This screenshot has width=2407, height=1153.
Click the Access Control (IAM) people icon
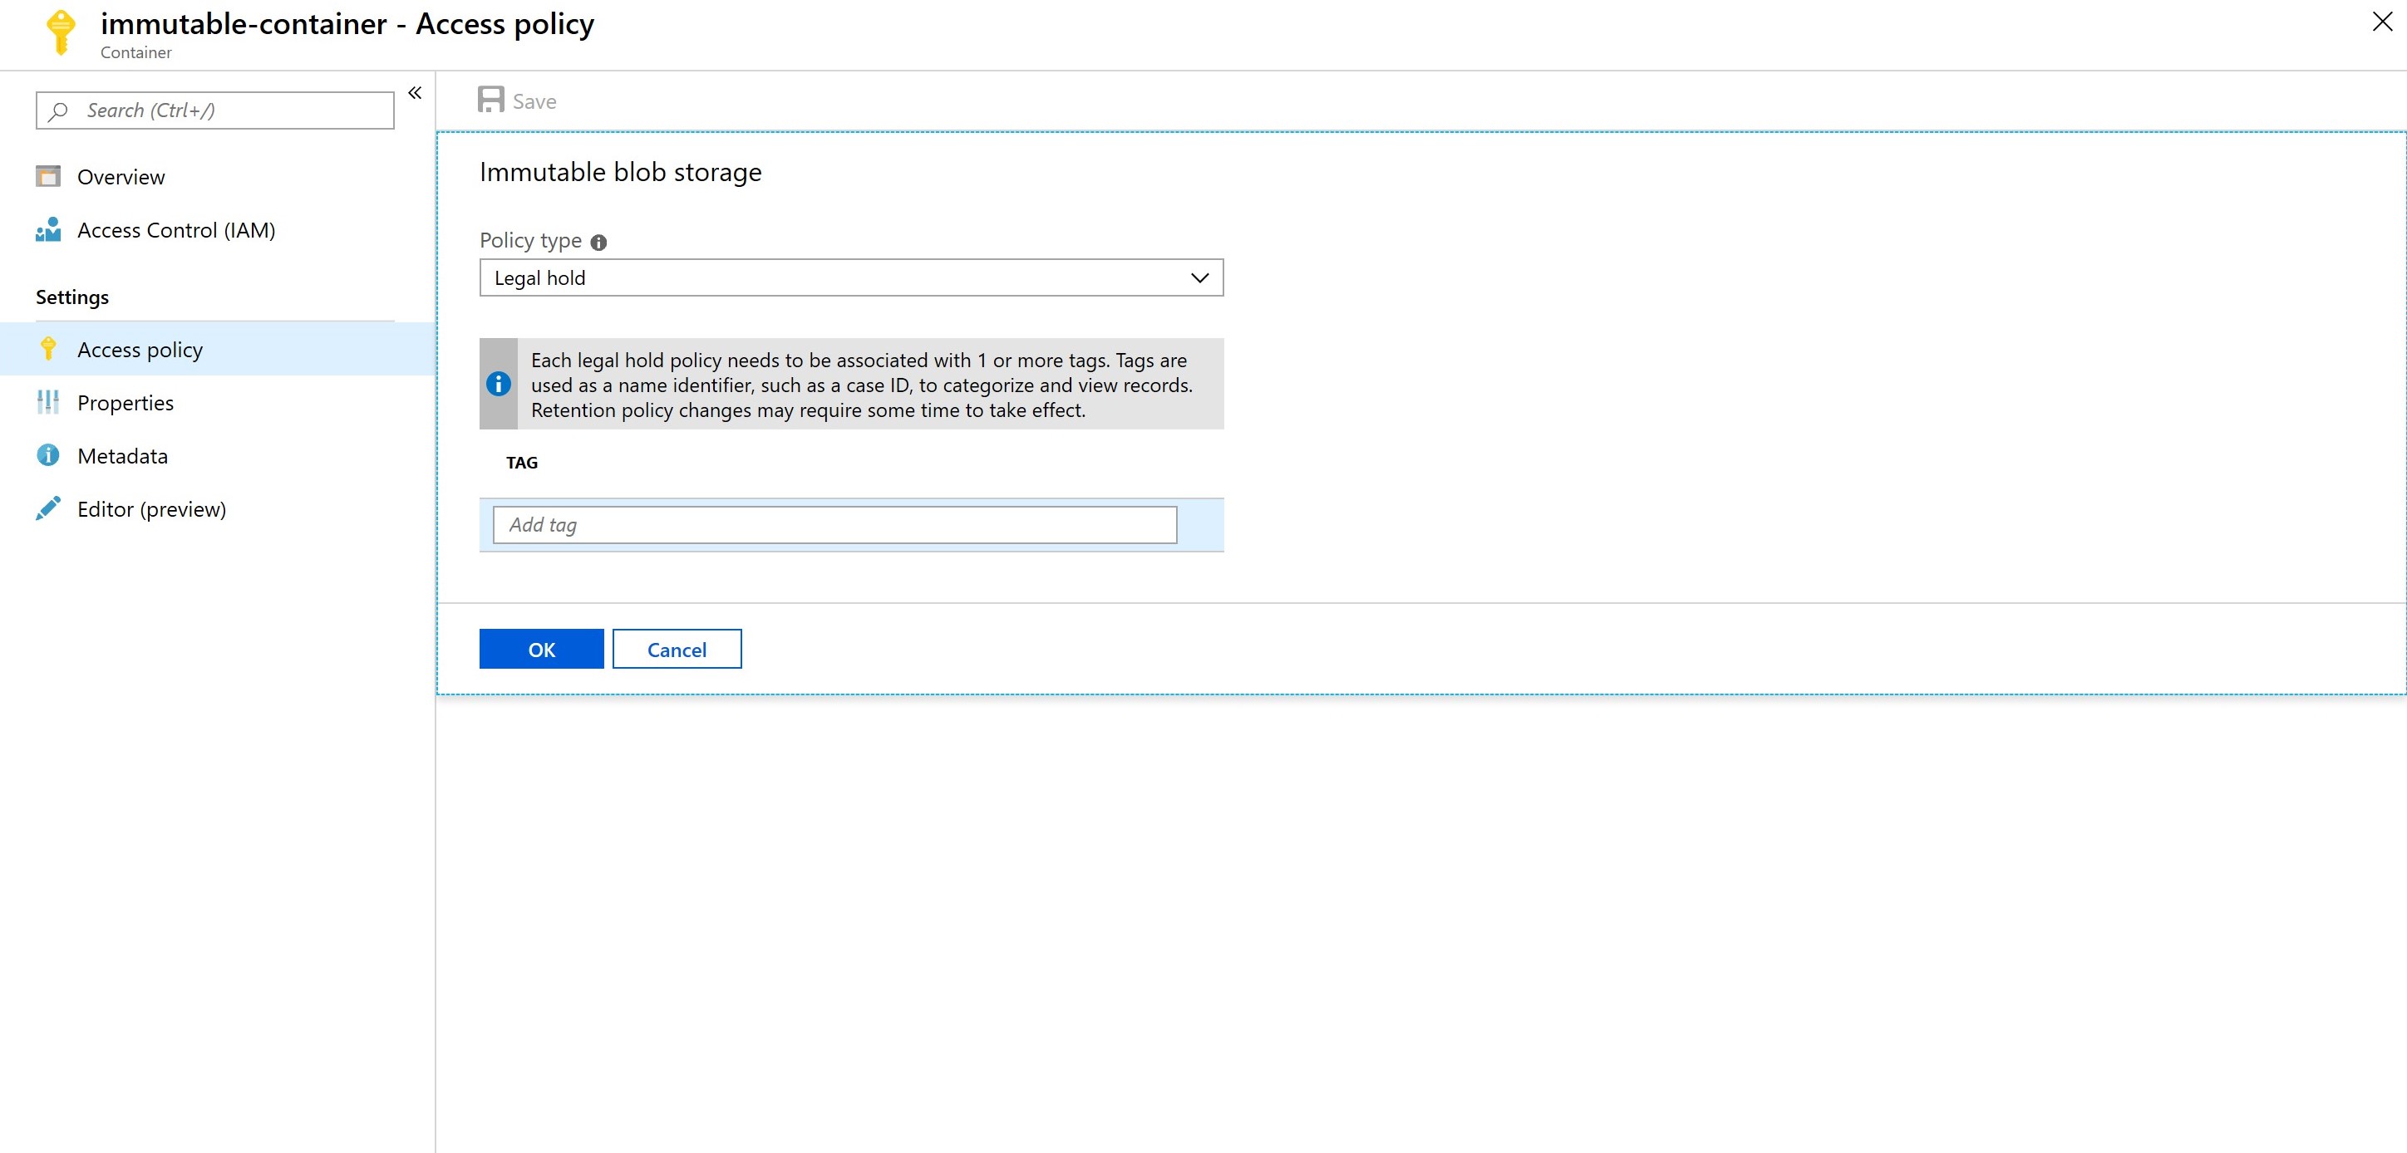click(x=47, y=229)
